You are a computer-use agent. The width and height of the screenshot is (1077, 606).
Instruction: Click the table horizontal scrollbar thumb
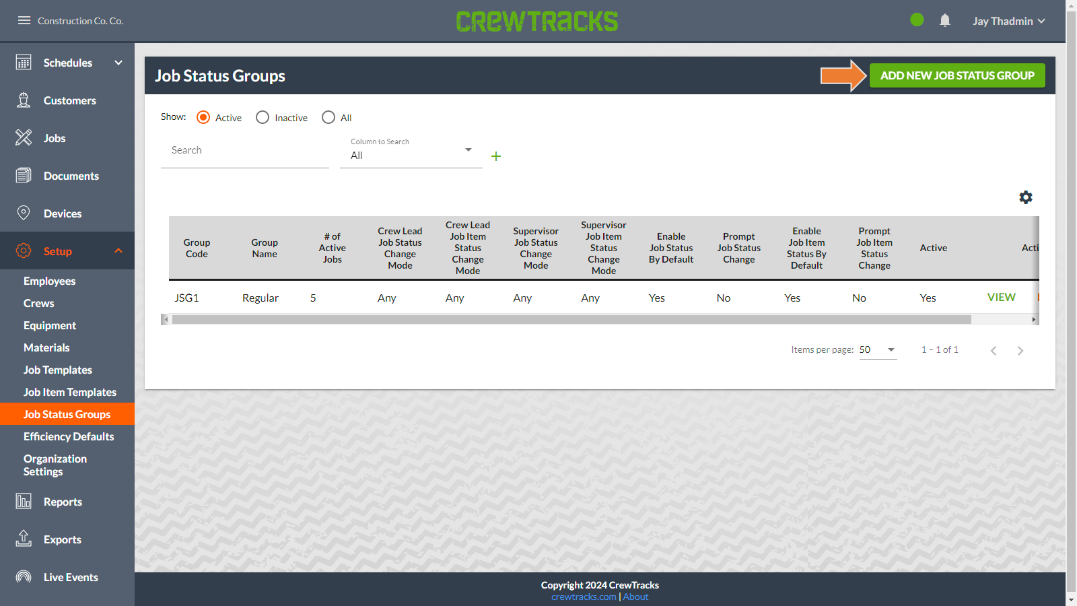point(571,320)
